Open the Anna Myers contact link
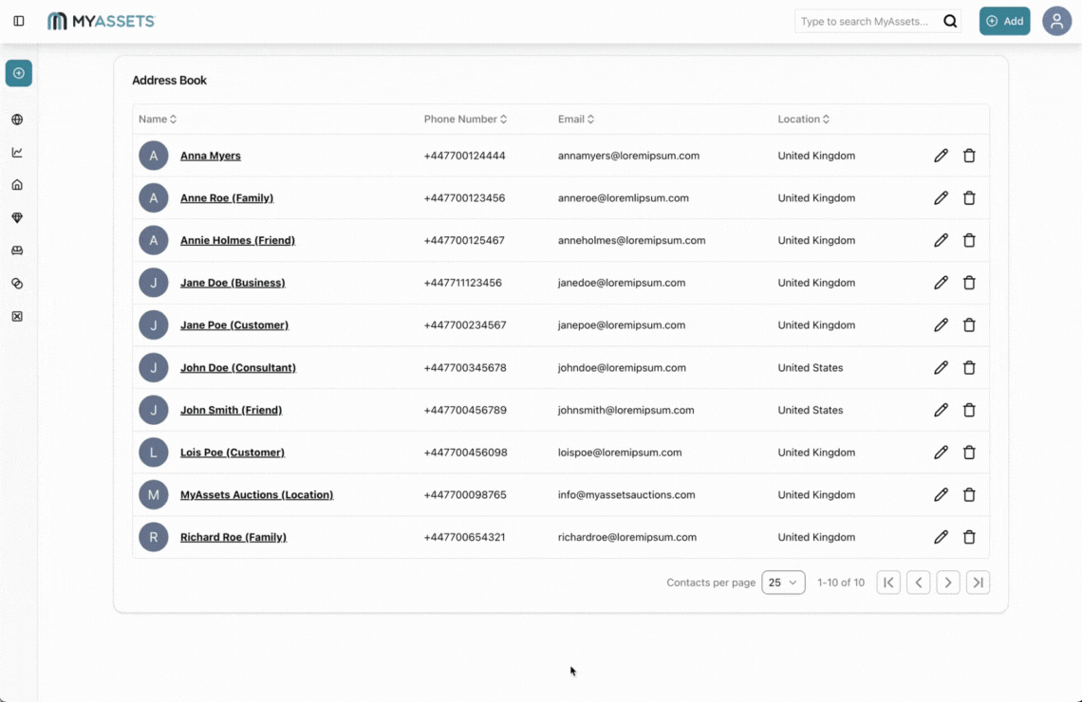 (210, 156)
